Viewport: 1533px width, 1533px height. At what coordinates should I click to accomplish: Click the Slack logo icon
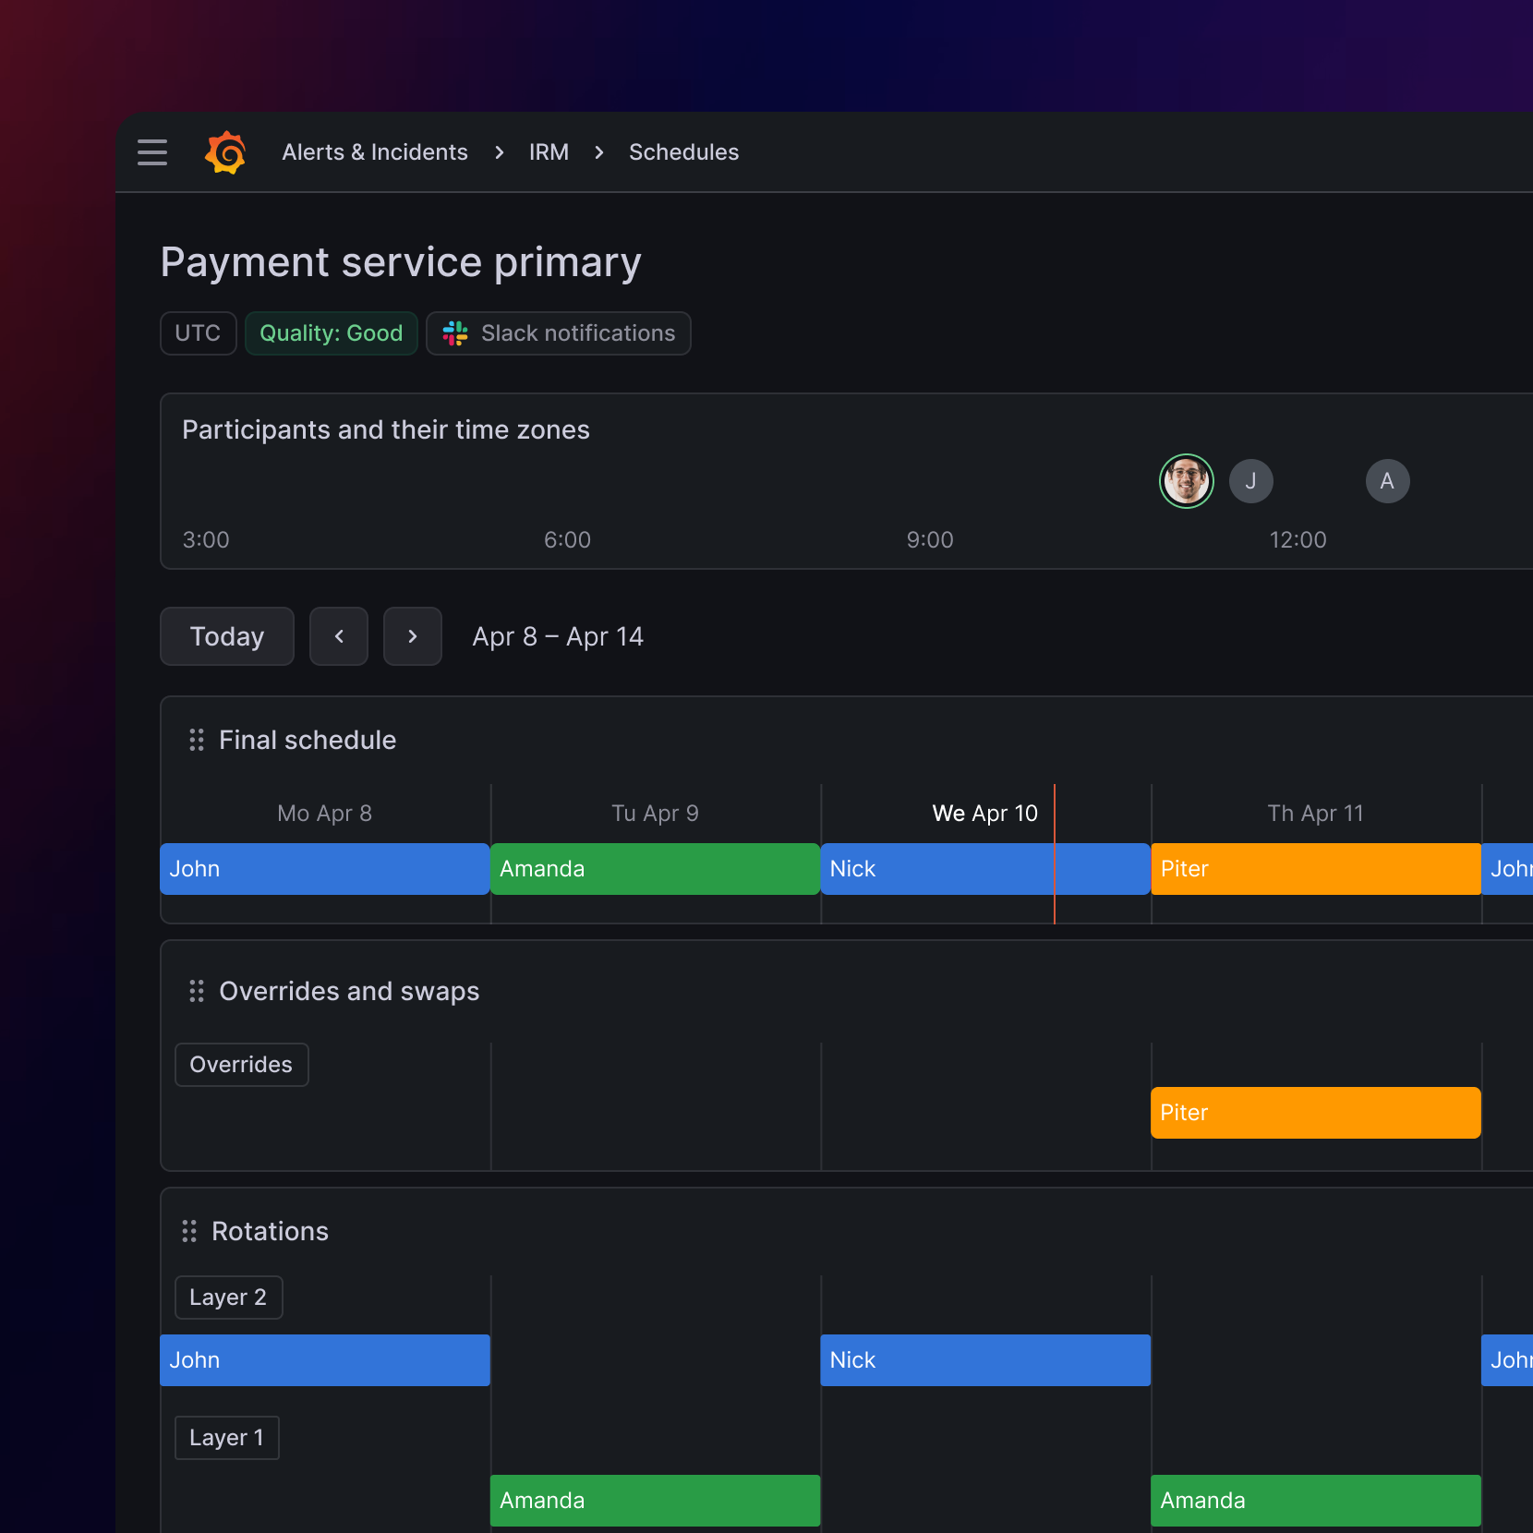455,333
